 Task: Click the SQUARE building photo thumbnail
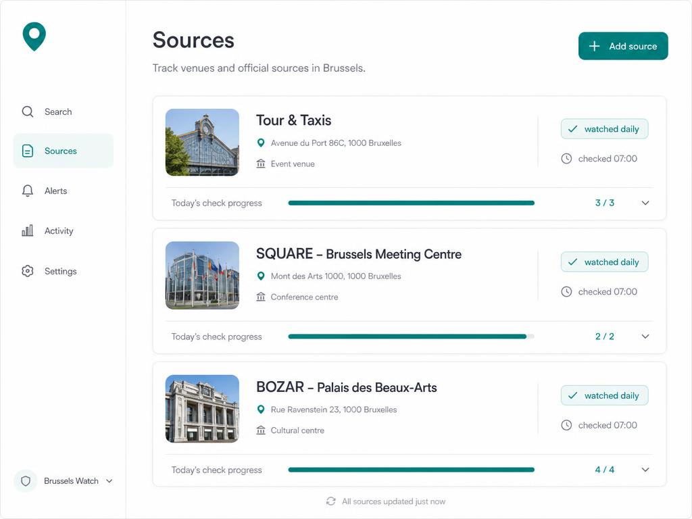202,276
